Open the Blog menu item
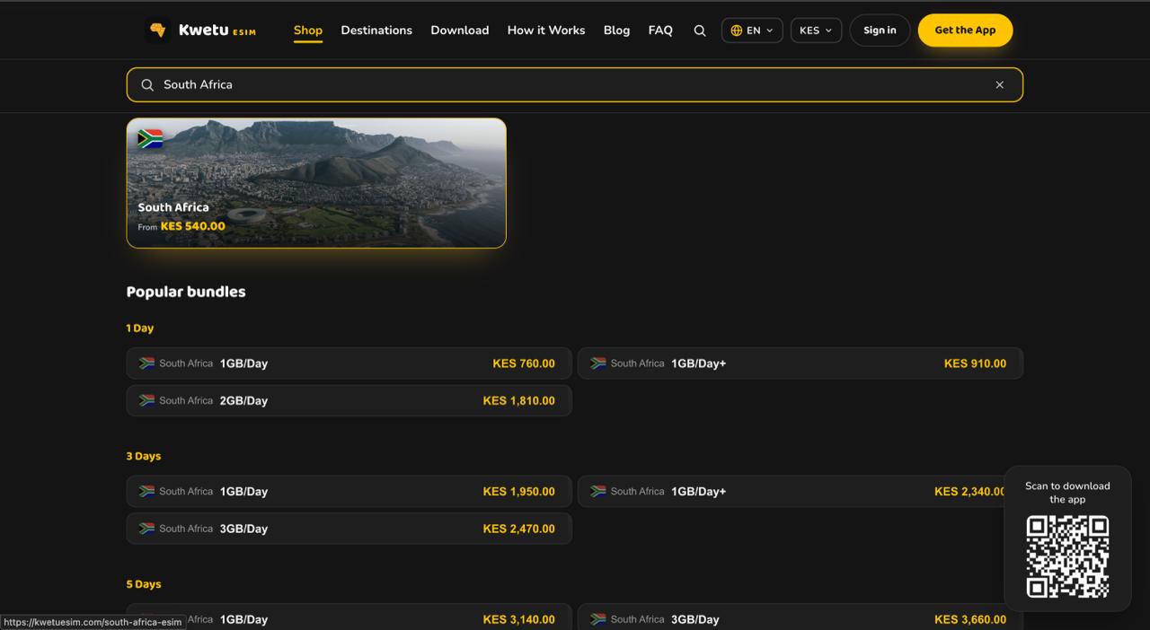Image resolution: width=1150 pixels, height=630 pixels. click(x=616, y=31)
